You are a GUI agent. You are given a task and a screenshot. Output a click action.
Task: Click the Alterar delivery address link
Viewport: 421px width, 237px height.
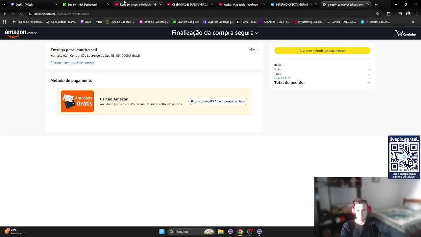click(254, 49)
